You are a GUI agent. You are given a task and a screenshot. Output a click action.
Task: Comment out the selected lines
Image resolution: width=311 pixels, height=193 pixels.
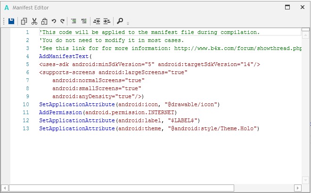pyautogui.click(x=74, y=21)
